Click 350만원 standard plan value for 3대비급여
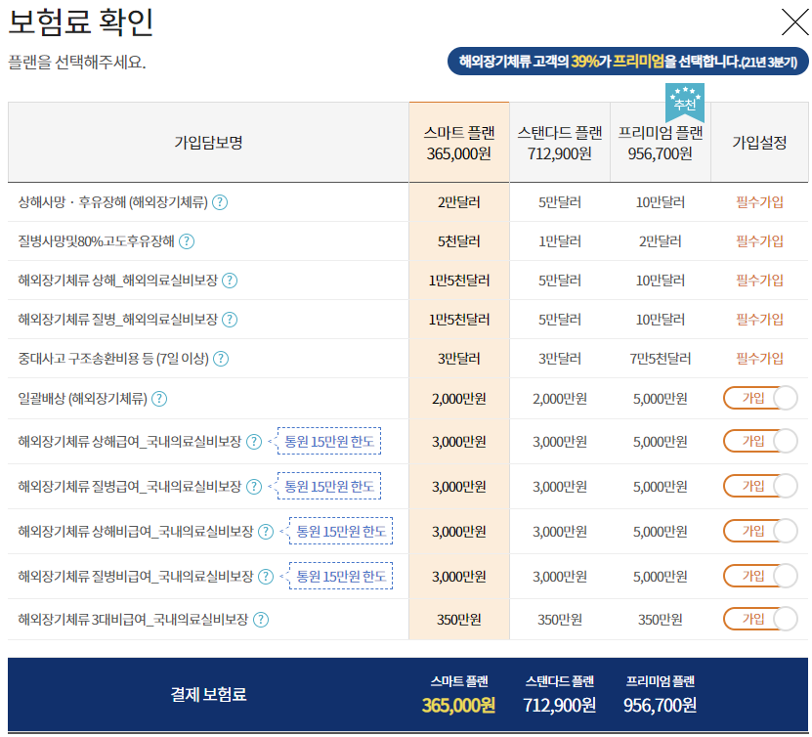 tap(560, 620)
